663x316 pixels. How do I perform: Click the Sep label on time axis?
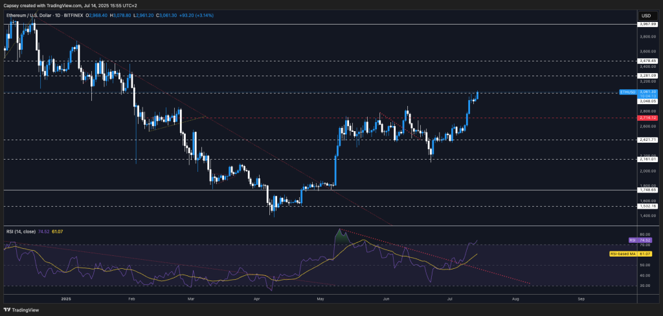(581, 299)
